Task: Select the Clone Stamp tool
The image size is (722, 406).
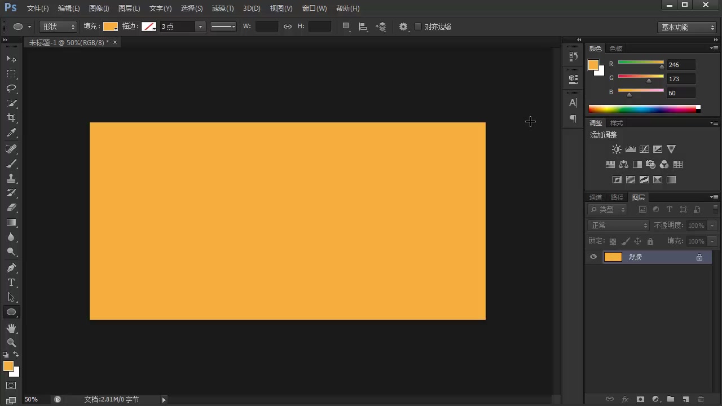Action: tap(11, 178)
